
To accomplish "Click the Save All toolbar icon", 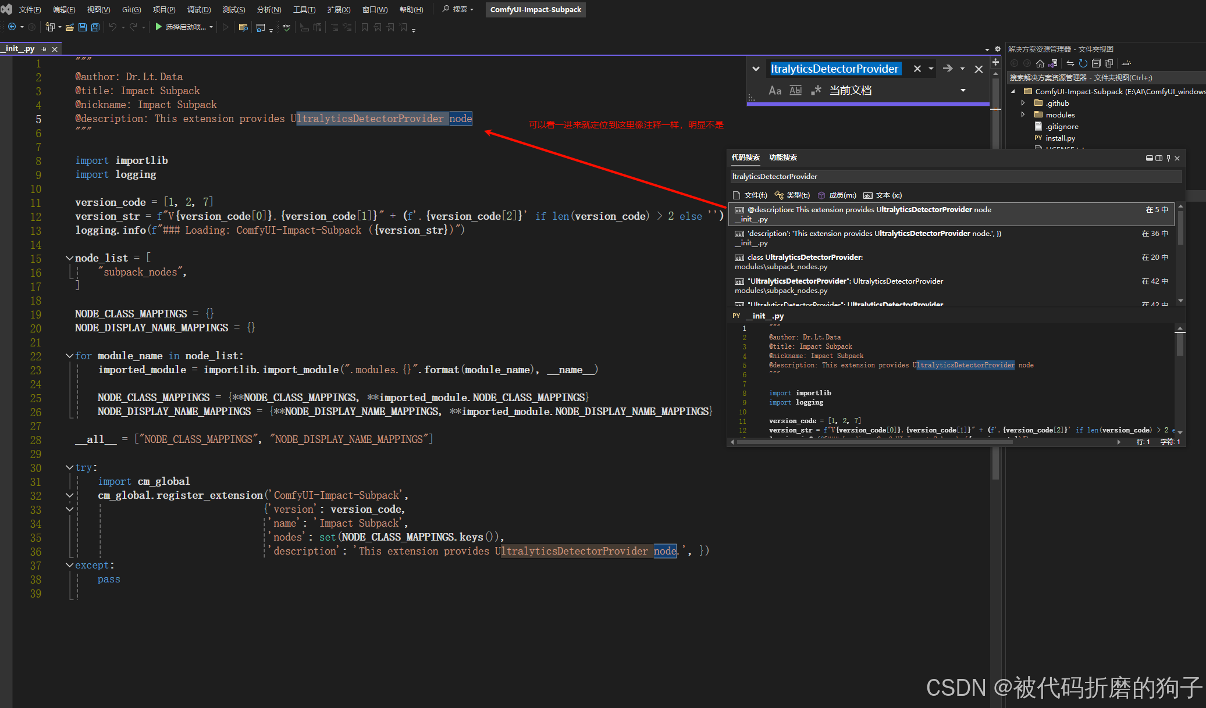I will click(95, 27).
